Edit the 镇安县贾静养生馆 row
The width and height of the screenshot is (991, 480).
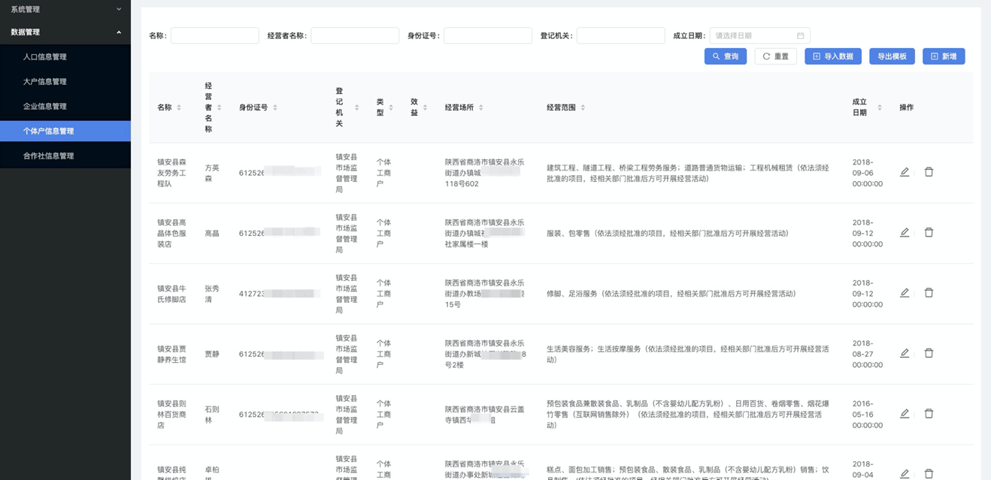(905, 353)
